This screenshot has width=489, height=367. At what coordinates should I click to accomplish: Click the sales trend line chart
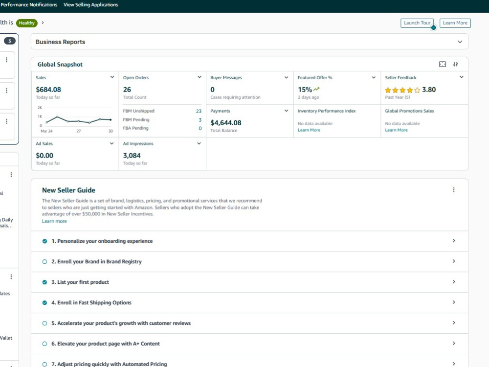pyautogui.click(x=75, y=119)
